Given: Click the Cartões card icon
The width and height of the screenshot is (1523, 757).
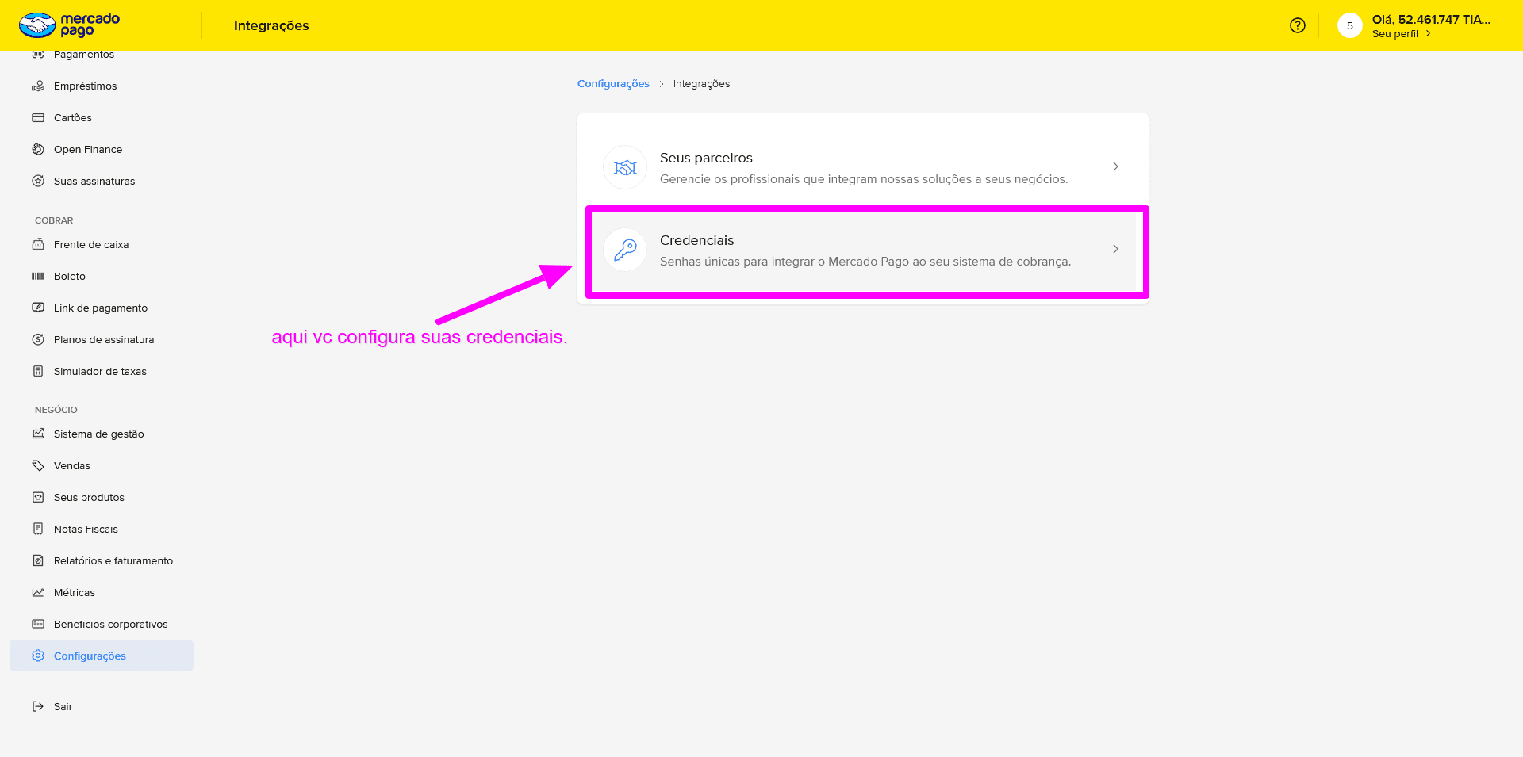Looking at the screenshot, I should pos(38,117).
